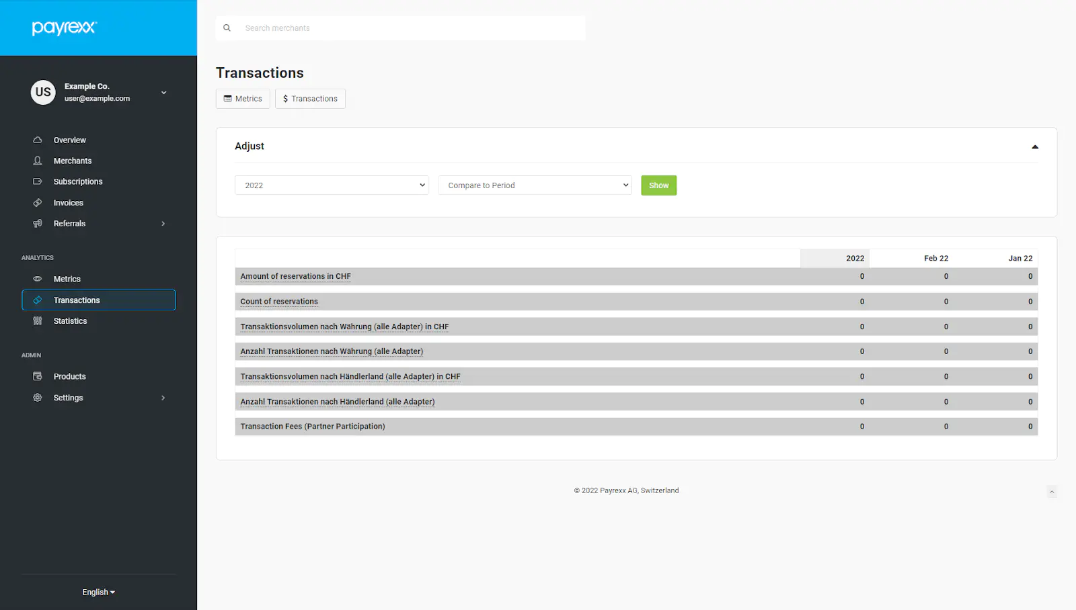Open the Compare to Period dropdown
The height and width of the screenshot is (610, 1076).
[535, 185]
